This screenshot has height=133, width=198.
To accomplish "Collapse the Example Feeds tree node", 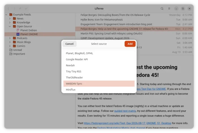I will point(6,14).
